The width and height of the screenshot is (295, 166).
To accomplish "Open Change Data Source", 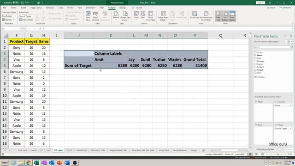I will (125, 16).
